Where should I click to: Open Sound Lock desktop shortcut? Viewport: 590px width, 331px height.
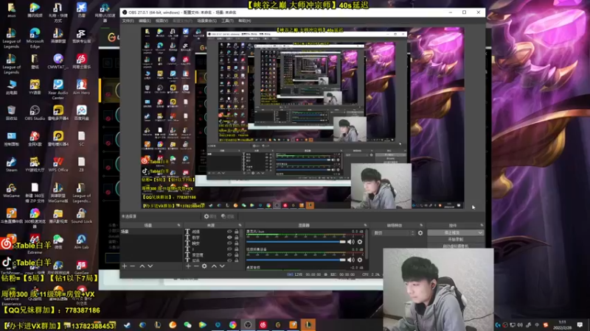pyautogui.click(x=81, y=216)
